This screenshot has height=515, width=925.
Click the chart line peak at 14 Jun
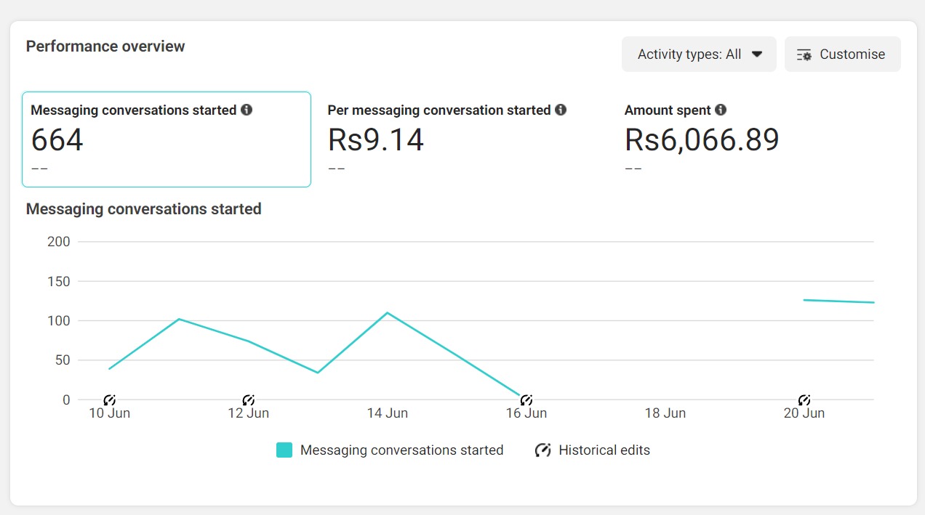388,313
